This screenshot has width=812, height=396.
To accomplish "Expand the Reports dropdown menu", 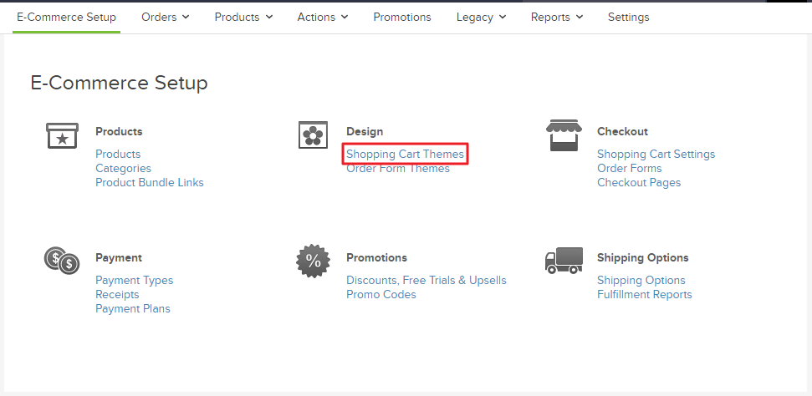I will (x=557, y=17).
